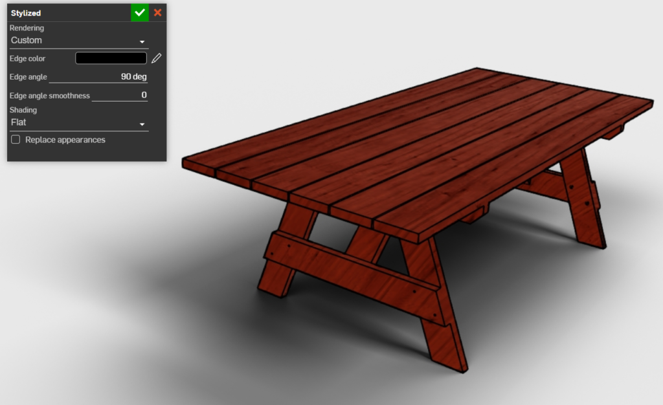
Task: Open the Shading dropdown set to Flat
Action: point(78,123)
